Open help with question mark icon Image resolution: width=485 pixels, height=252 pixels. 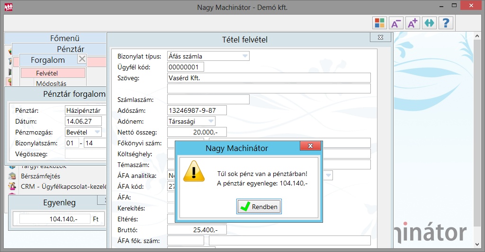point(446,23)
